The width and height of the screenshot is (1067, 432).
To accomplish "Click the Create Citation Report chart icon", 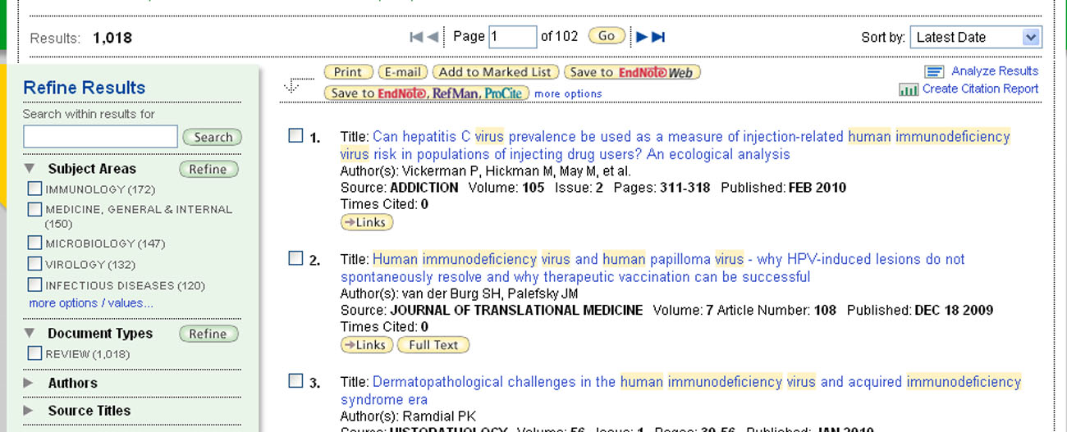I will (x=908, y=89).
